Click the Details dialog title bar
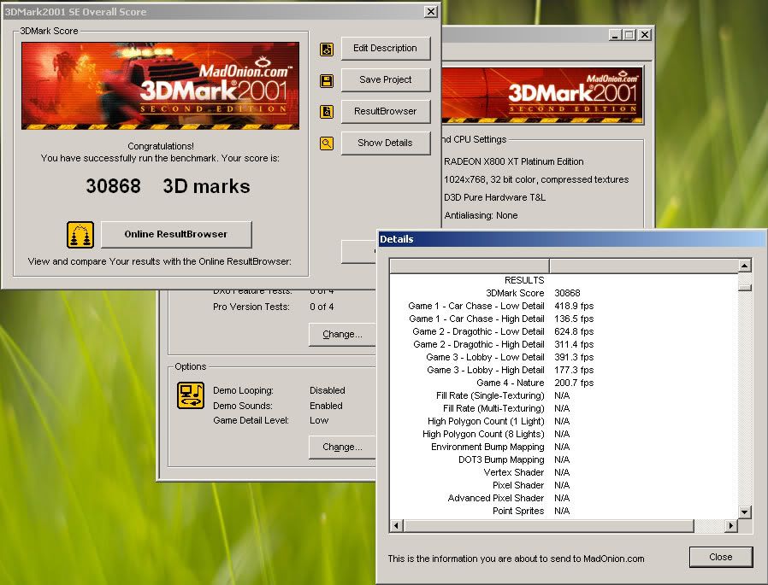 (x=571, y=239)
